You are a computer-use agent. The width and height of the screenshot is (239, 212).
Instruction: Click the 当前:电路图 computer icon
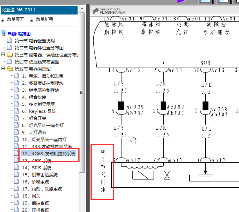tap(3, 33)
